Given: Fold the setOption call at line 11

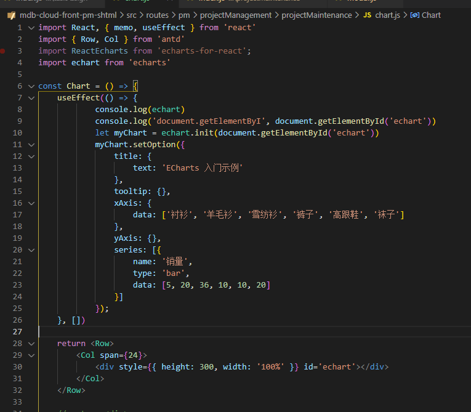Looking at the screenshot, I should pos(31,145).
